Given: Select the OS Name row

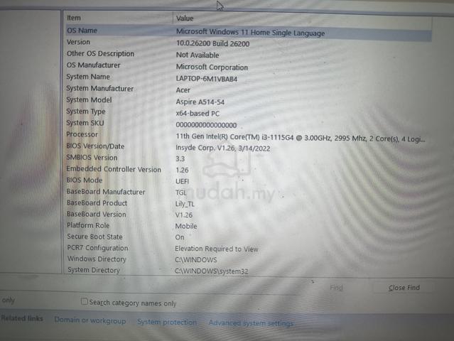Looking at the screenshot, I should [x=249, y=32].
